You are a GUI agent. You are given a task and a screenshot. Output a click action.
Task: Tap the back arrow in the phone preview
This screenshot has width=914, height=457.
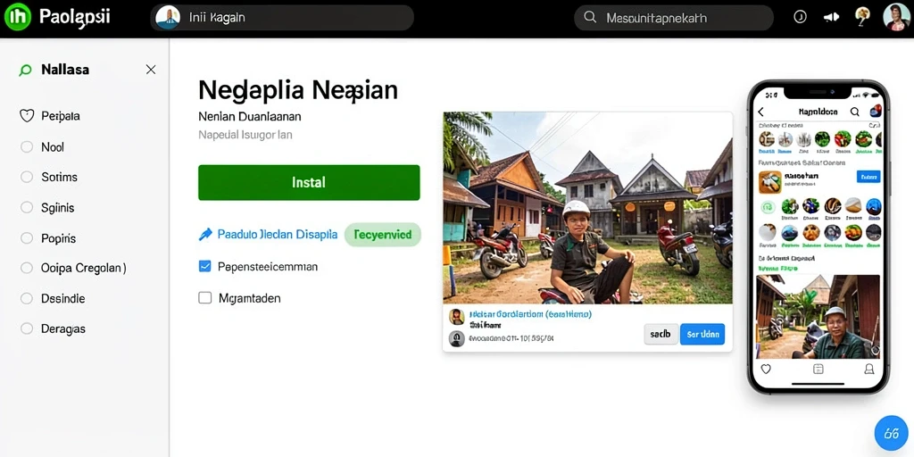pos(760,112)
